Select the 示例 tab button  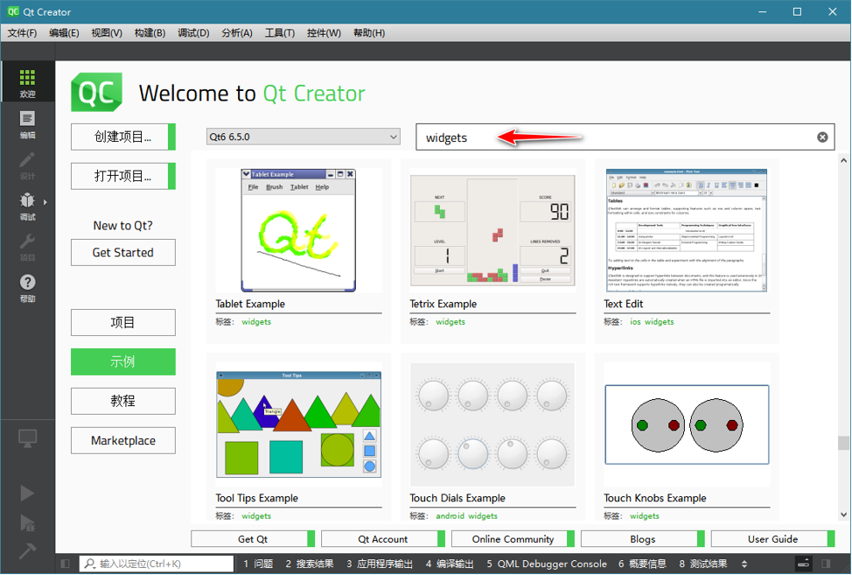tap(123, 362)
